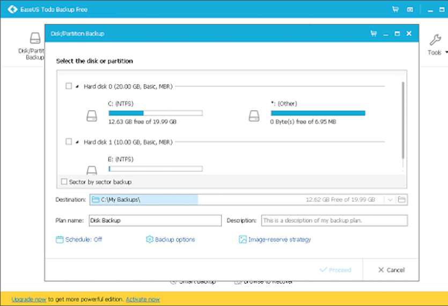Click the EaseUS logo icon in title bar

(12, 9)
